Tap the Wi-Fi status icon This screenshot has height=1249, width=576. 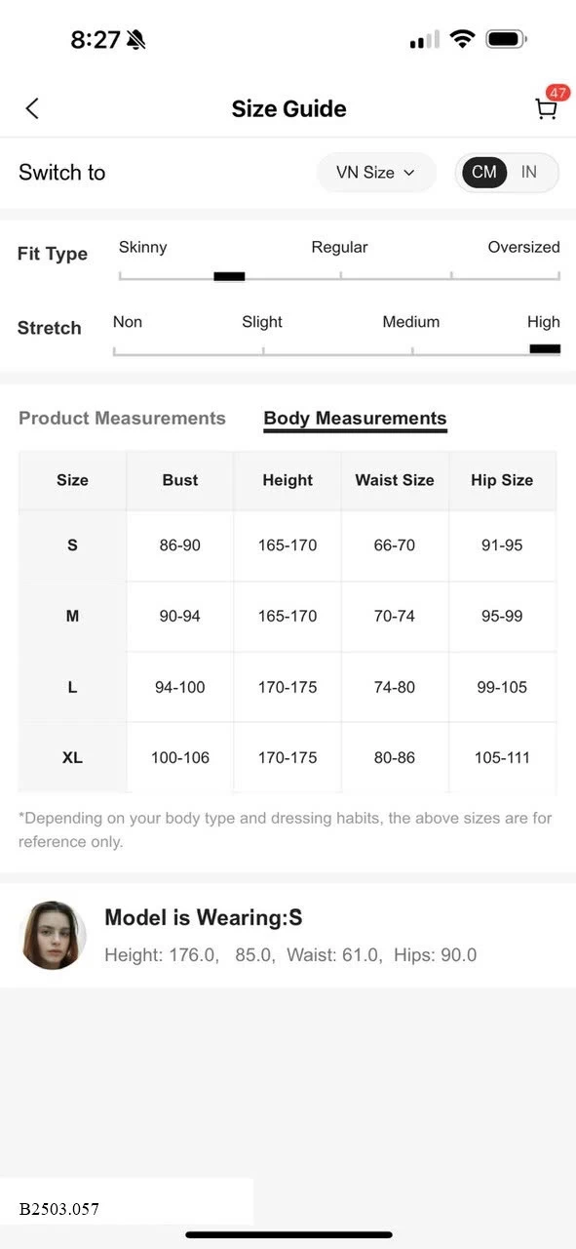[463, 39]
